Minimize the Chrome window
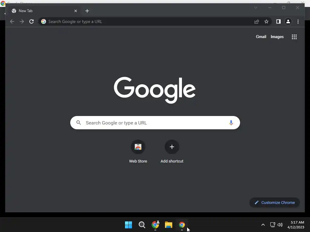310x232 pixels. click(x=270, y=8)
